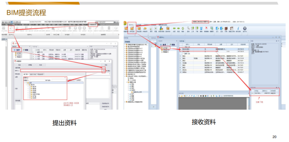Click the green back arrow in the ribbon
Screen dimensions: 289x142
coord(174,28)
